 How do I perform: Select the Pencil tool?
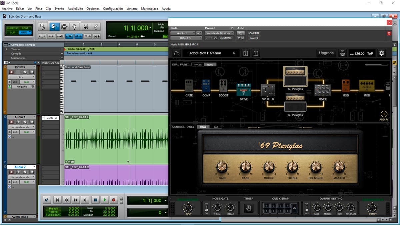coord(96,27)
